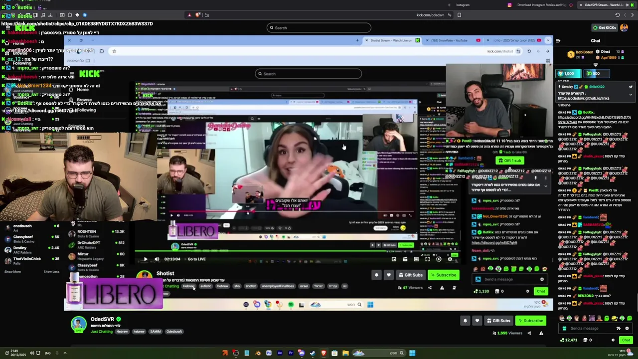The height and width of the screenshot is (359, 638).
Task: Reload page in the outer browser toolbar
Action: 618,15
